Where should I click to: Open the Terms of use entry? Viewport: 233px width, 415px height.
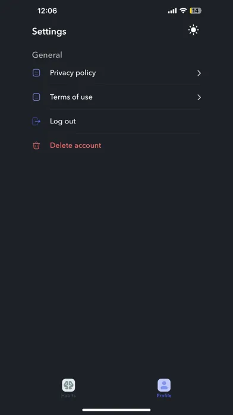116,97
